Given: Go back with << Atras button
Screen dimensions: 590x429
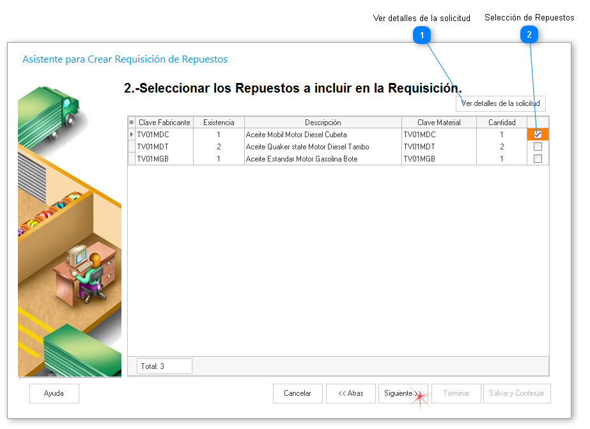Looking at the screenshot, I should tap(351, 394).
